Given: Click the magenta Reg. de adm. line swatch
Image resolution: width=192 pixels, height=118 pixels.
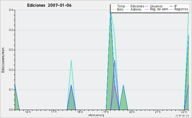Looking at the screenshot, I should pos(147,9).
